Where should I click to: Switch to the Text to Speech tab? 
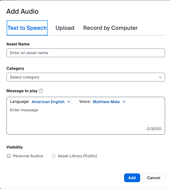click(x=27, y=28)
